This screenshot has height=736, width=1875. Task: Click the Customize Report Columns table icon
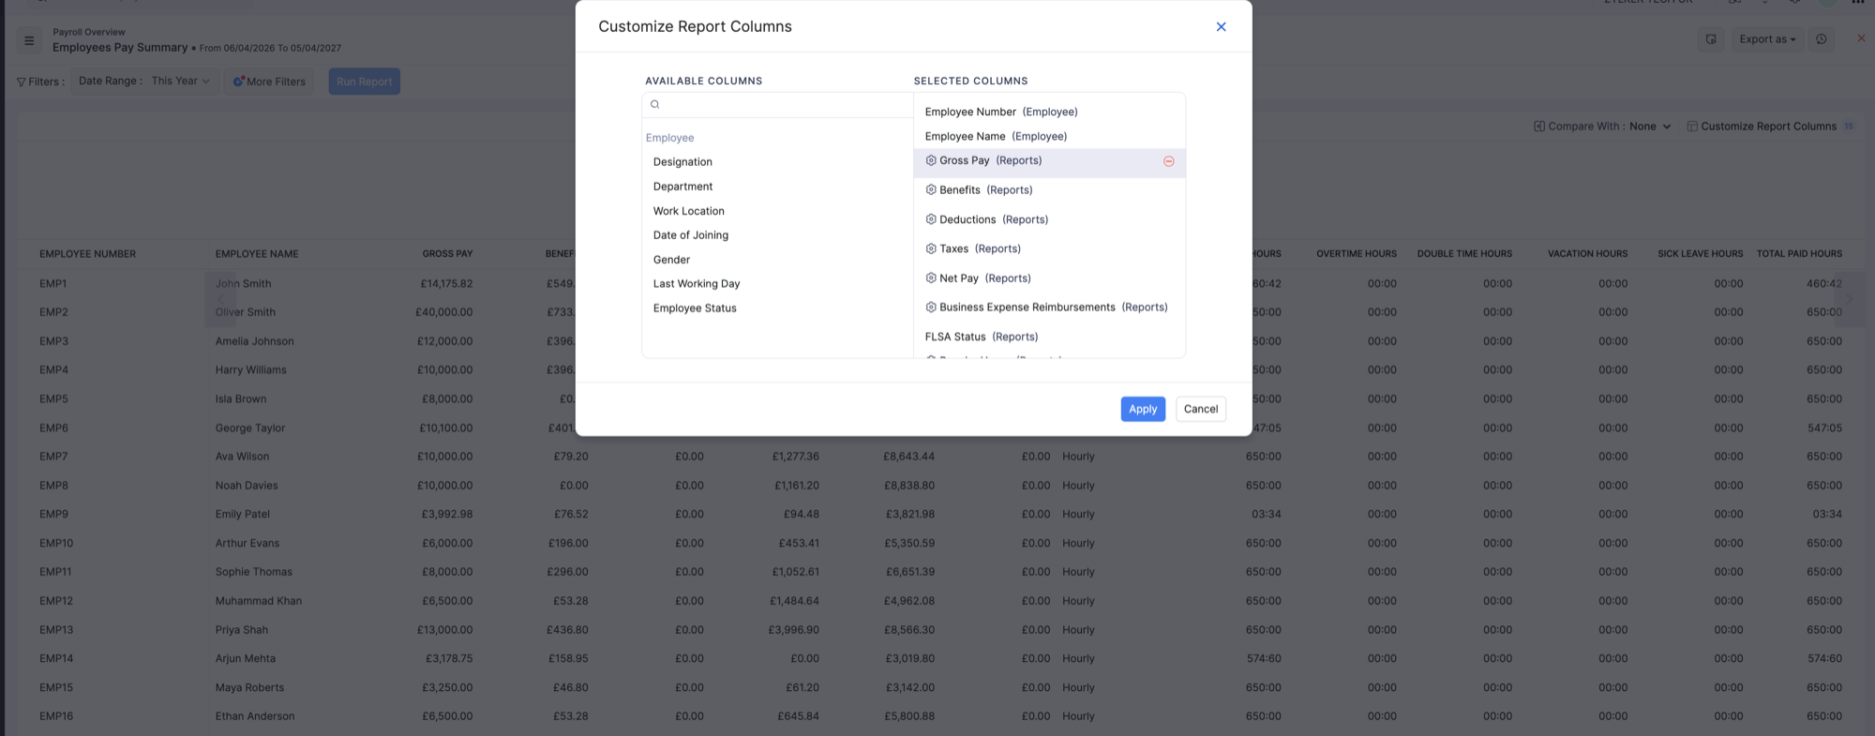coord(1692,127)
